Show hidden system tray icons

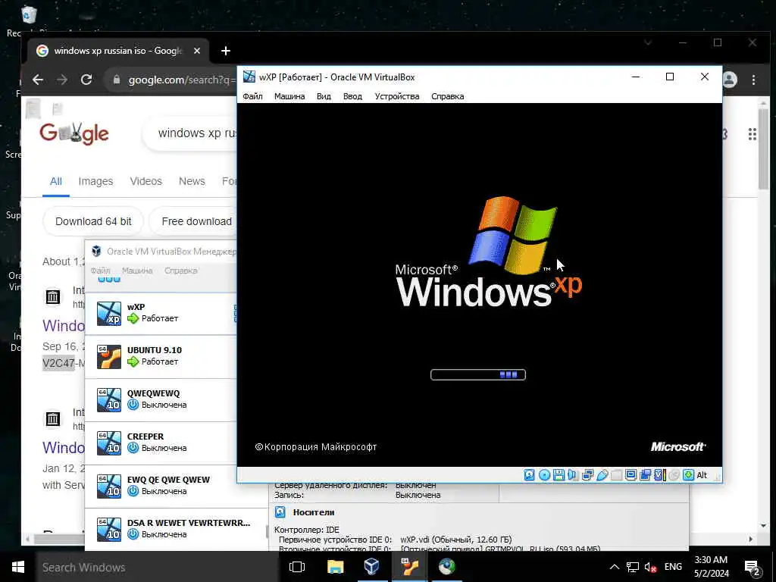(x=614, y=567)
